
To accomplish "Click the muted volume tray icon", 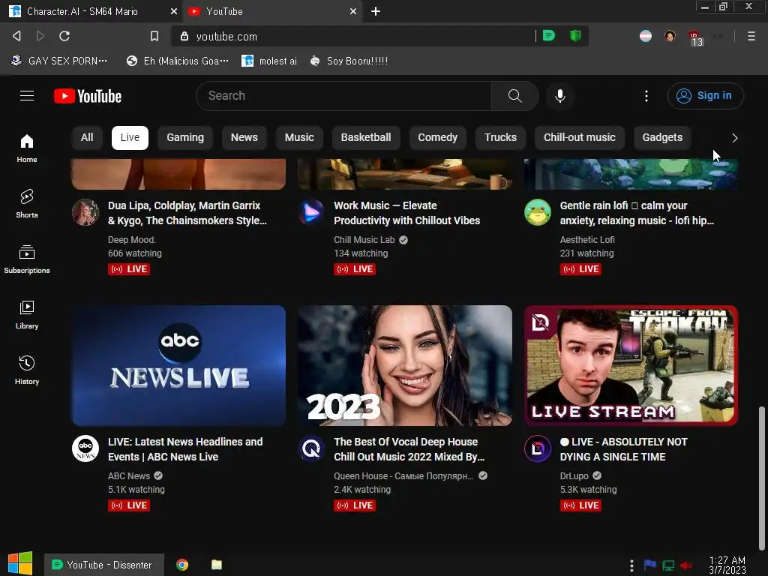I will [x=686, y=565].
